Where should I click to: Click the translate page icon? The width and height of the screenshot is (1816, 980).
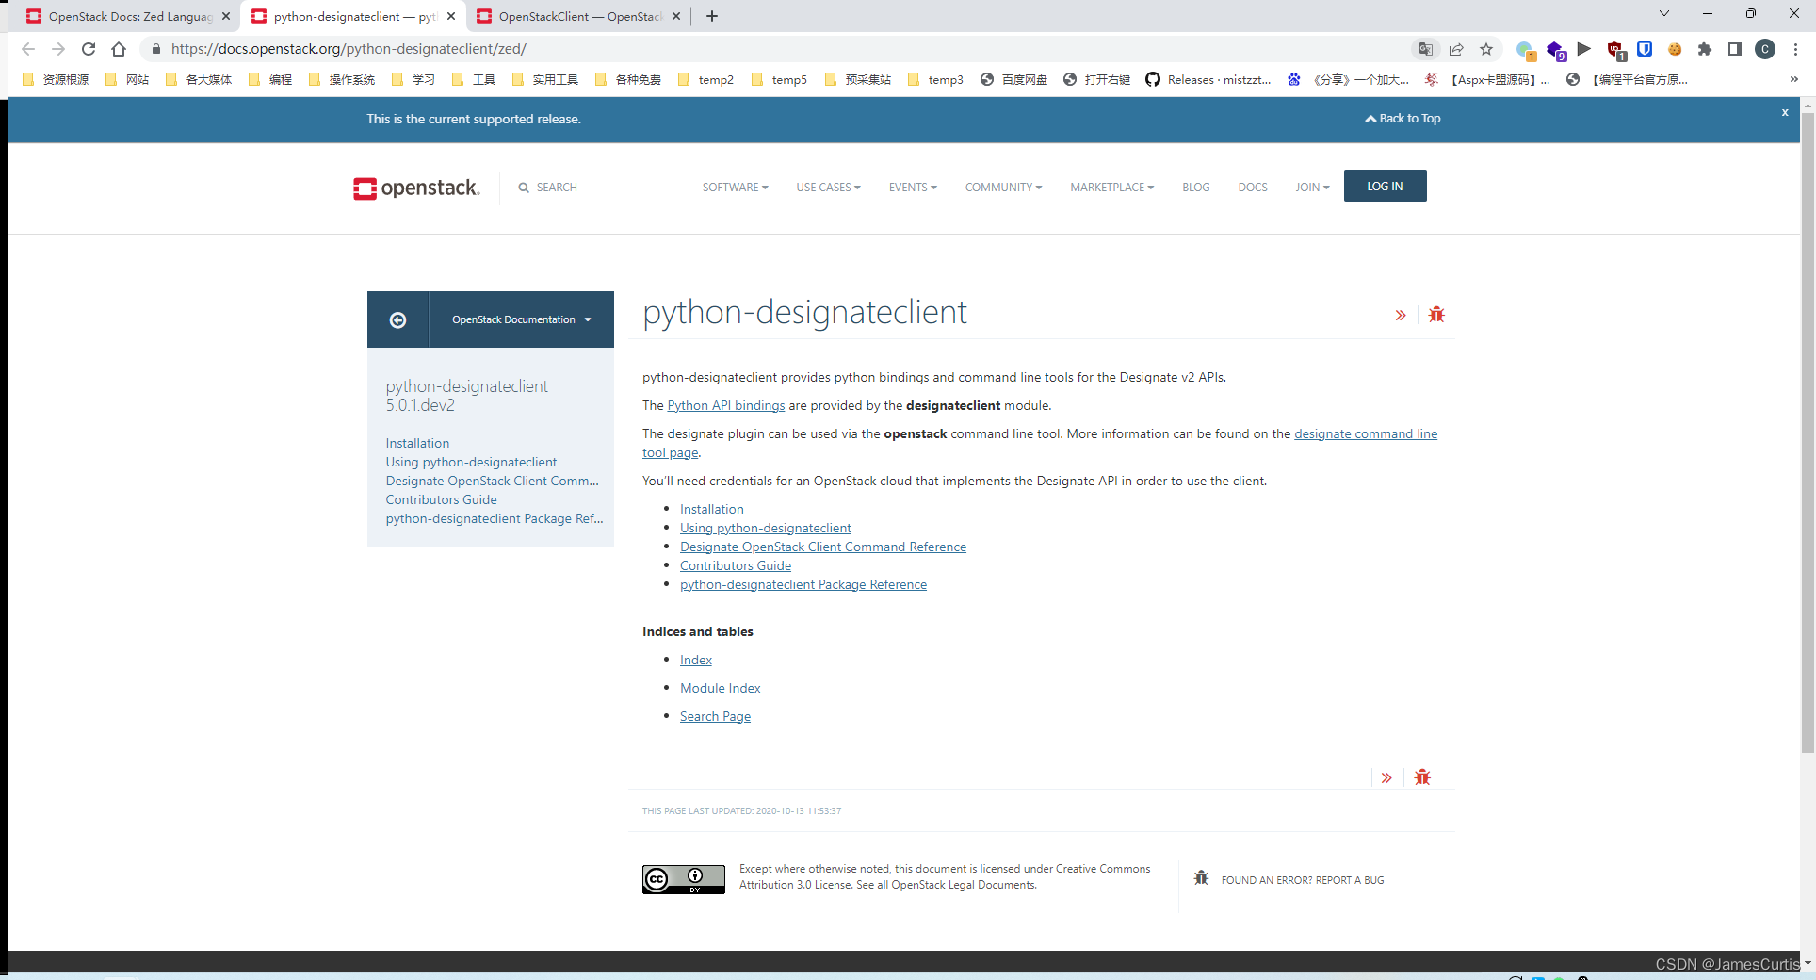tap(1426, 49)
